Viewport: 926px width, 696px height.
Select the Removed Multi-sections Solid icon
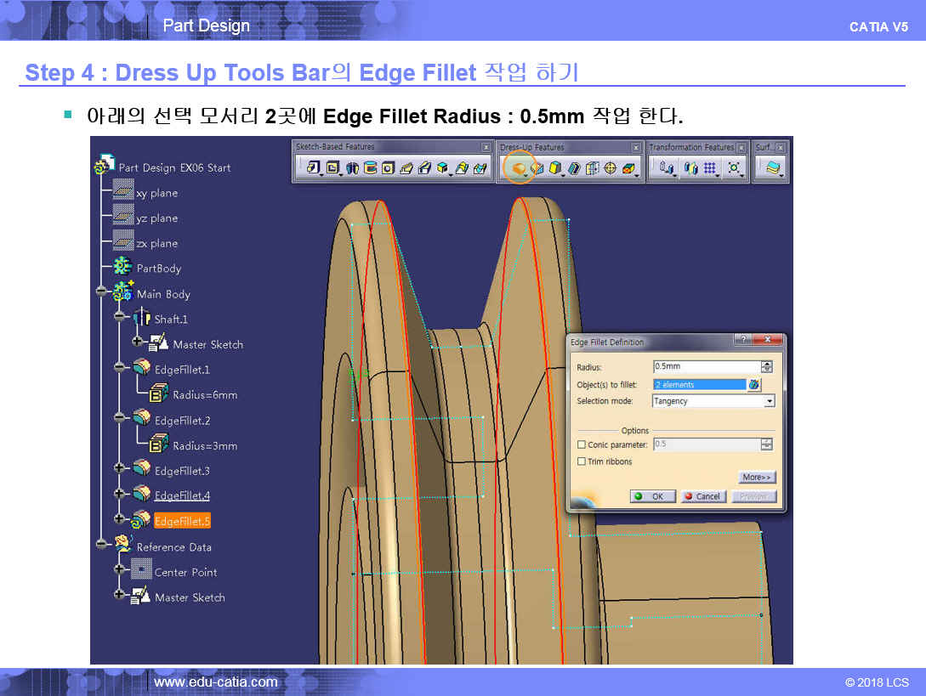tap(480, 168)
